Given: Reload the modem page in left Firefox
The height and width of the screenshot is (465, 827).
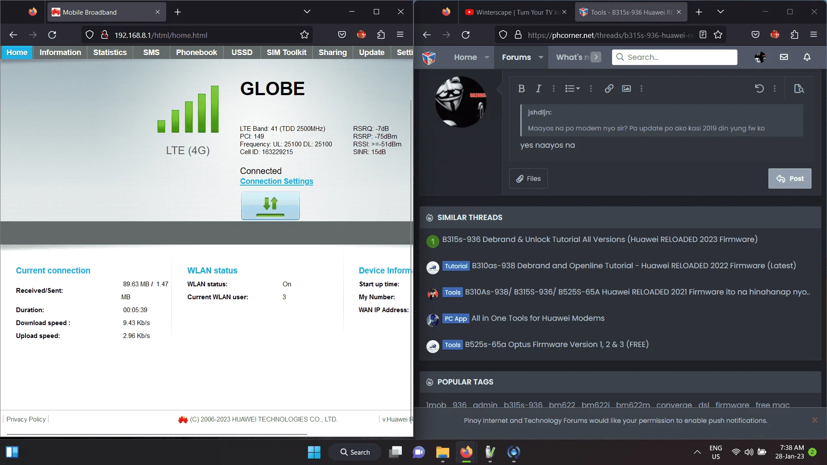Looking at the screenshot, I should pos(52,35).
